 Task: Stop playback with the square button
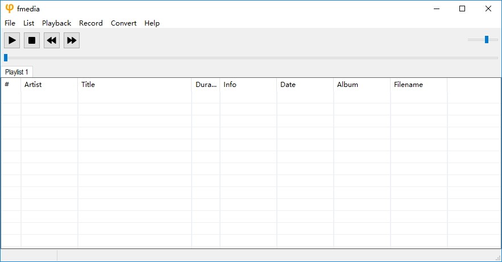(x=32, y=40)
